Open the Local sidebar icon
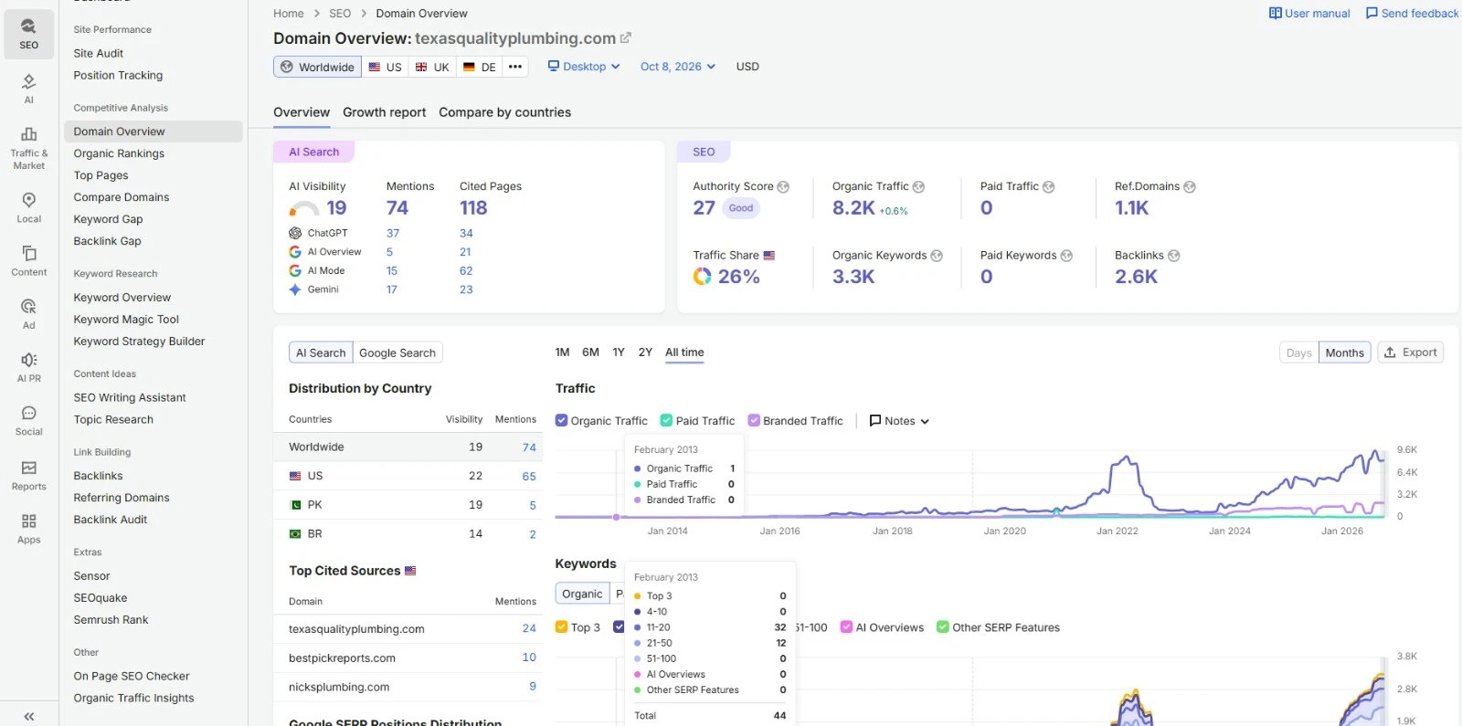 [28, 207]
